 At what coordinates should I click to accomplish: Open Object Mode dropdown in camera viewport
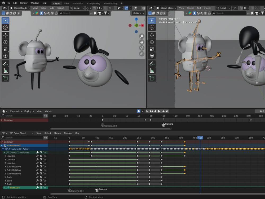click(166, 8)
